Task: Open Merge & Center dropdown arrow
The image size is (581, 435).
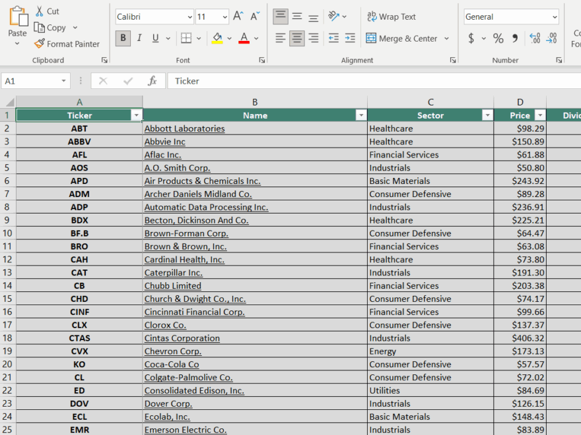Action: pos(446,38)
